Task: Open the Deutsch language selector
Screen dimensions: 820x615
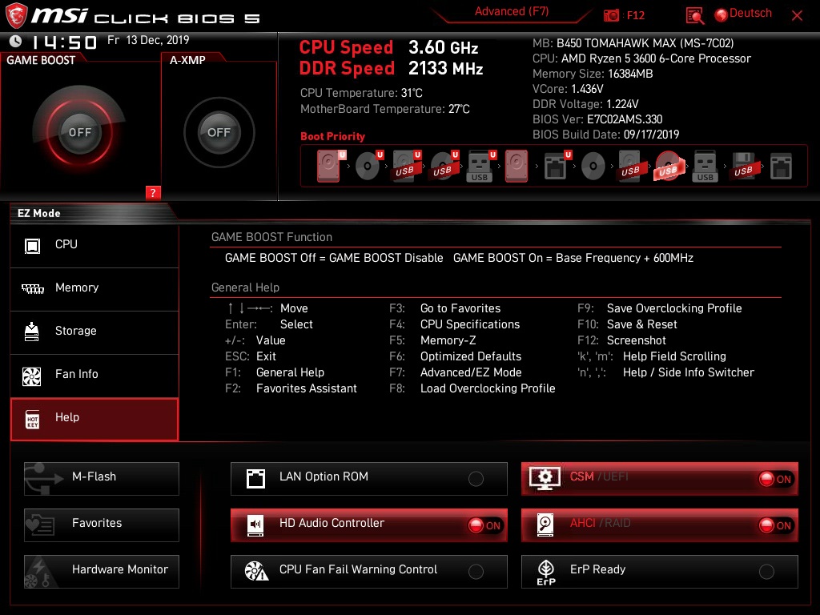Action: coord(743,14)
